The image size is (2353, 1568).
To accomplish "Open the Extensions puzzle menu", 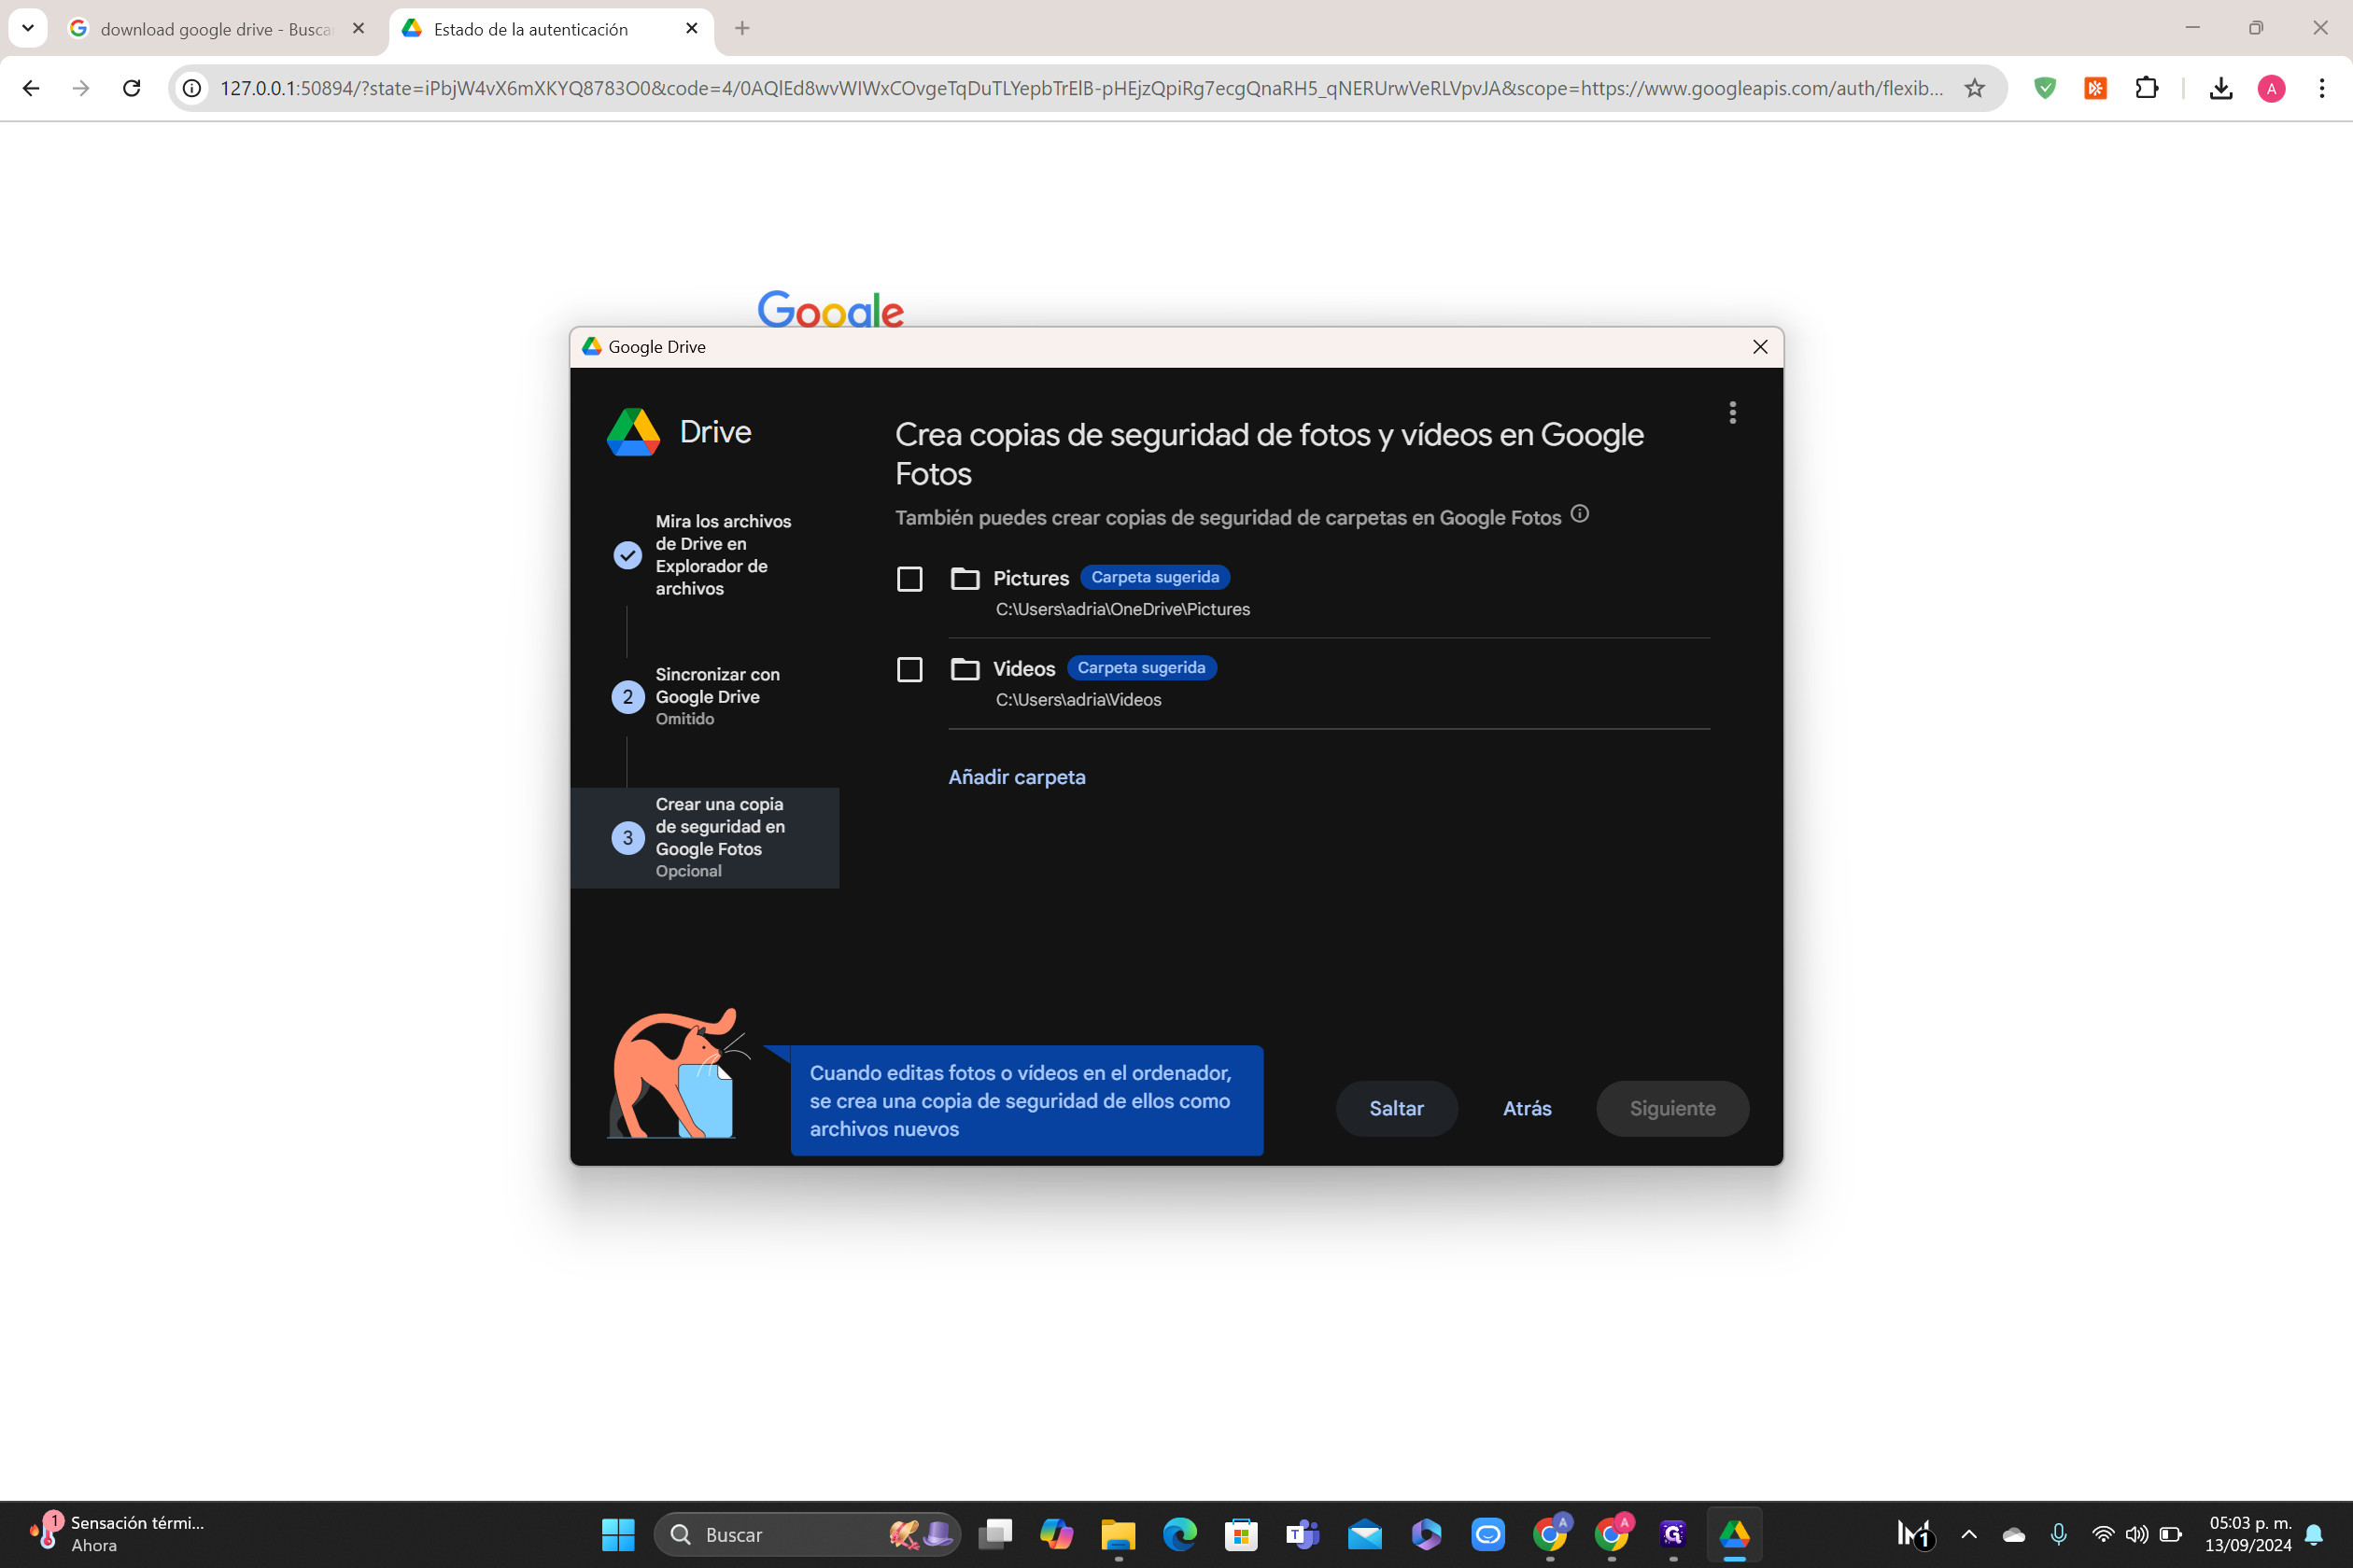I will pyautogui.click(x=2146, y=88).
